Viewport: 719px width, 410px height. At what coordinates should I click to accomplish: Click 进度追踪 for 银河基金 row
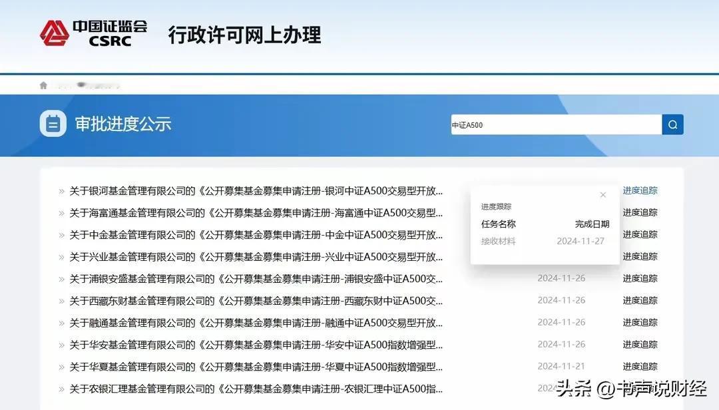640,190
